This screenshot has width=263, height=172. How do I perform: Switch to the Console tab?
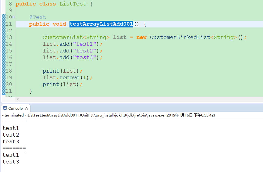pos(16,108)
